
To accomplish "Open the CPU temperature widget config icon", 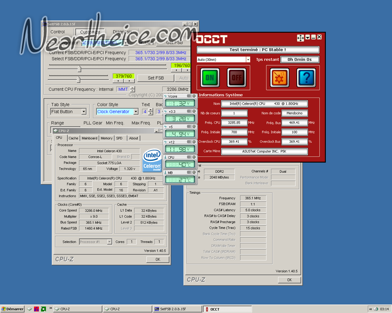I will (189, 157).
